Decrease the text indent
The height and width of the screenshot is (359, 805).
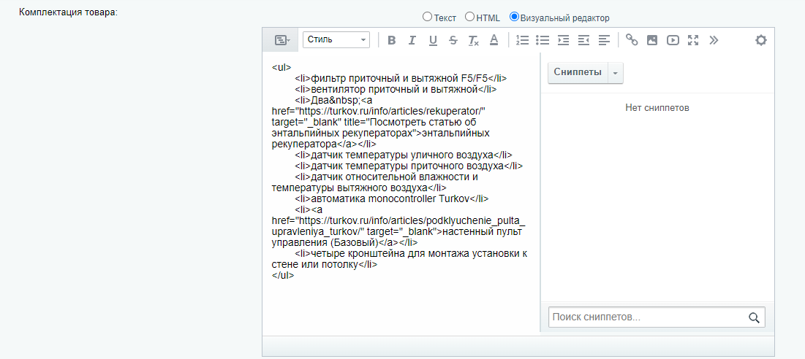583,40
